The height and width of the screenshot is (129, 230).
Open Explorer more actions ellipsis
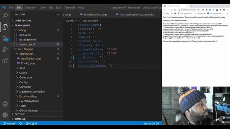57,14
